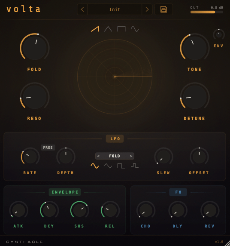The width and height of the screenshot is (230, 246).
Task: Choose the stepped pulse LFO shape
Action: [x=135, y=166]
